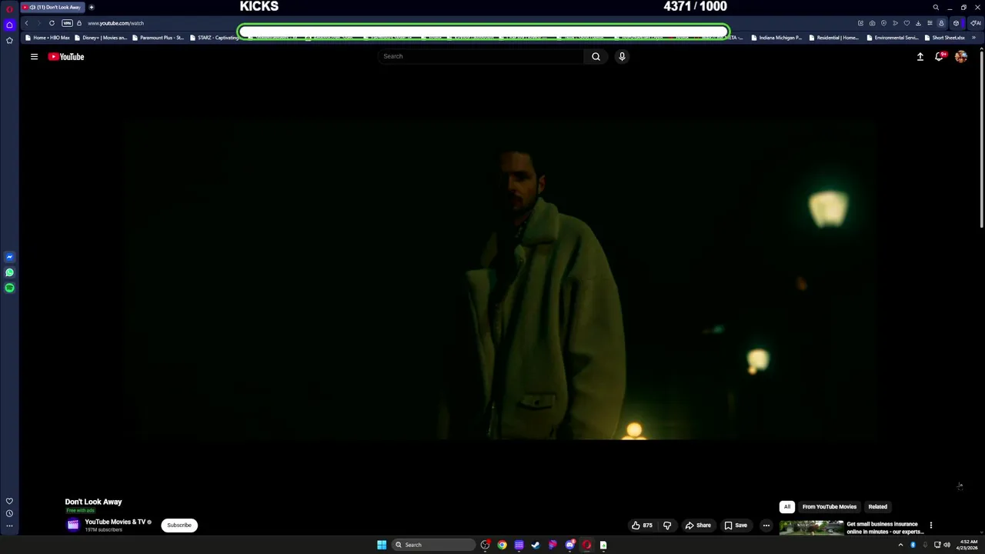Open Opera menu logo in sidebar
The width and height of the screenshot is (985, 554).
(9, 8)
